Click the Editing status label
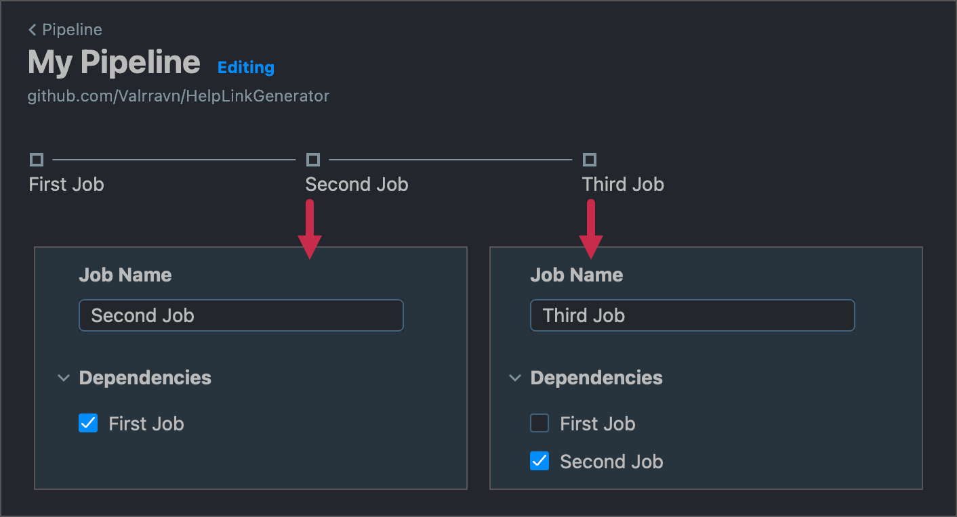Screen dimensions: 957x517 (x=246, y=68)
